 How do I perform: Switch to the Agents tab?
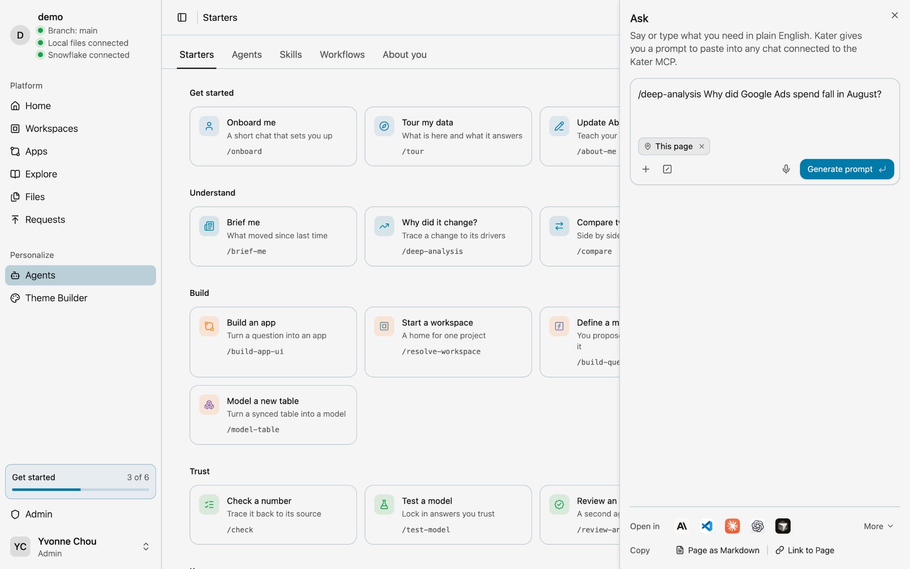coord(247,55)
